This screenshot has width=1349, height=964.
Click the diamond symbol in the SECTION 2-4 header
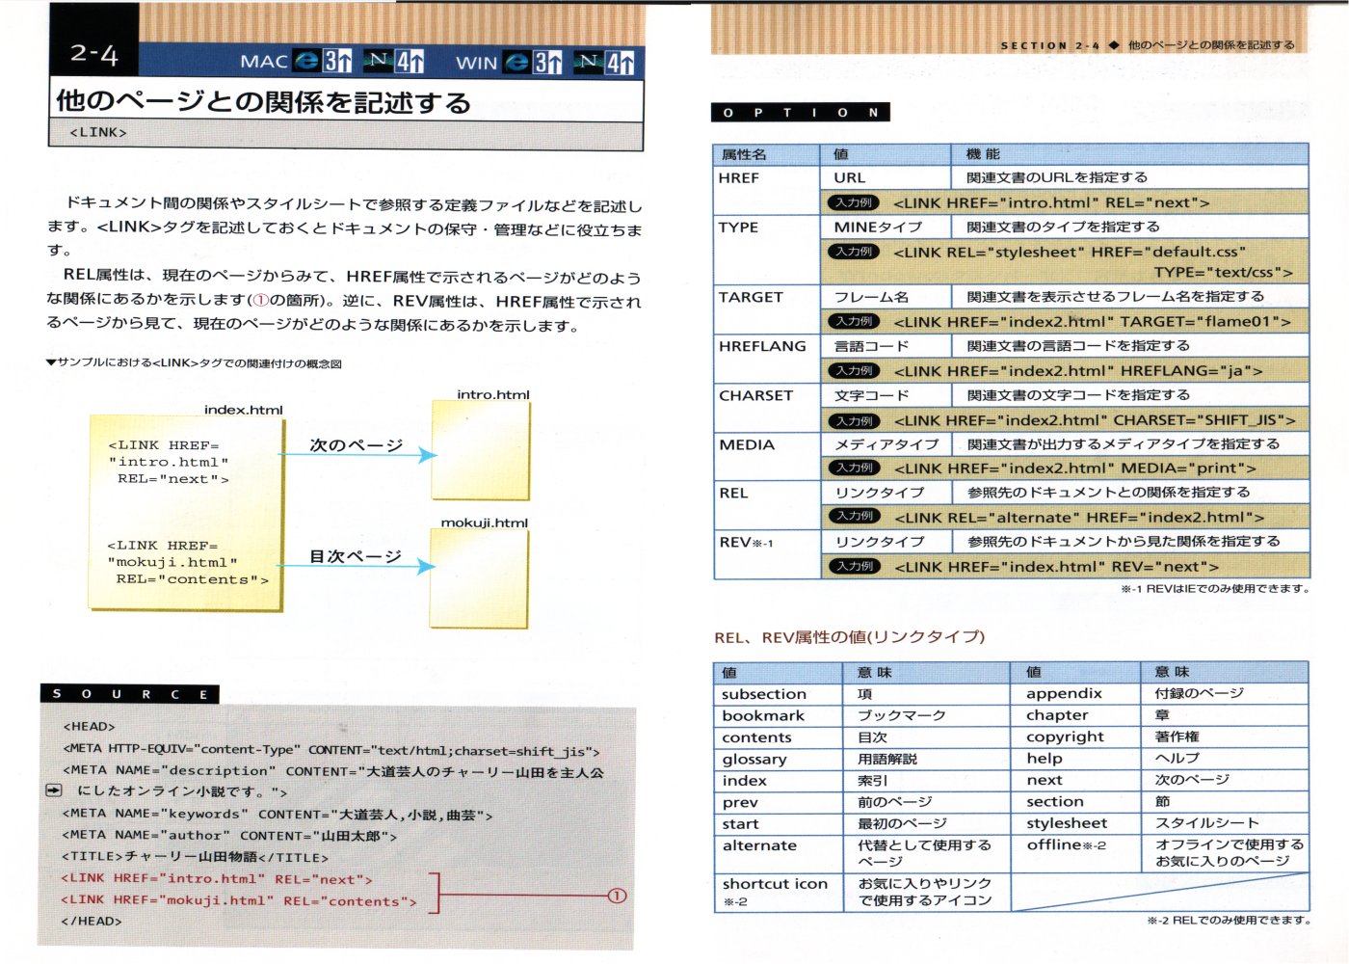pos(1114,45)
